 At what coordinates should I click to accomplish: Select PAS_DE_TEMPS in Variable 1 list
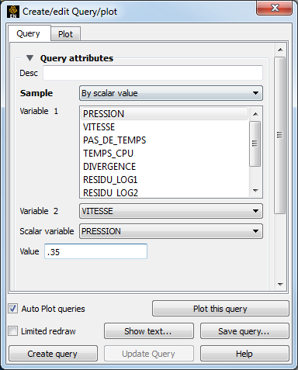coord(165,140)
